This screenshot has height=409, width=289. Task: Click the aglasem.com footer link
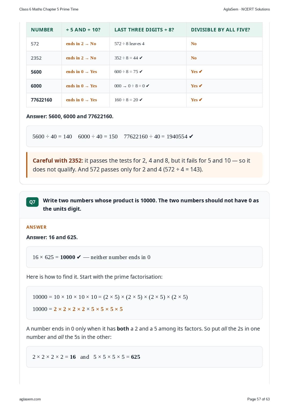click(30, 399)
